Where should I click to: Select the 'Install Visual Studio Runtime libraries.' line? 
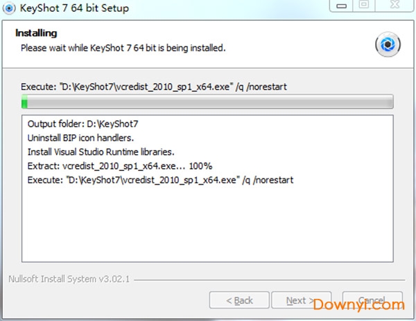(101, 152)
